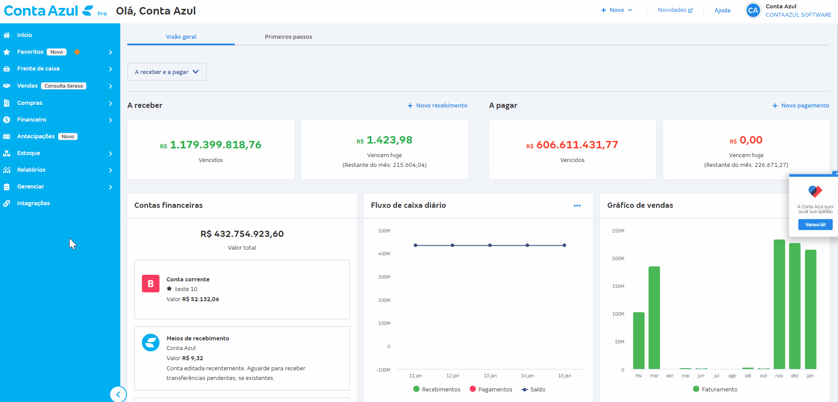Expand the Vendas menu chevron
Image resolution: width=838 pixels, height=402 pixels.
coord(111,86)
